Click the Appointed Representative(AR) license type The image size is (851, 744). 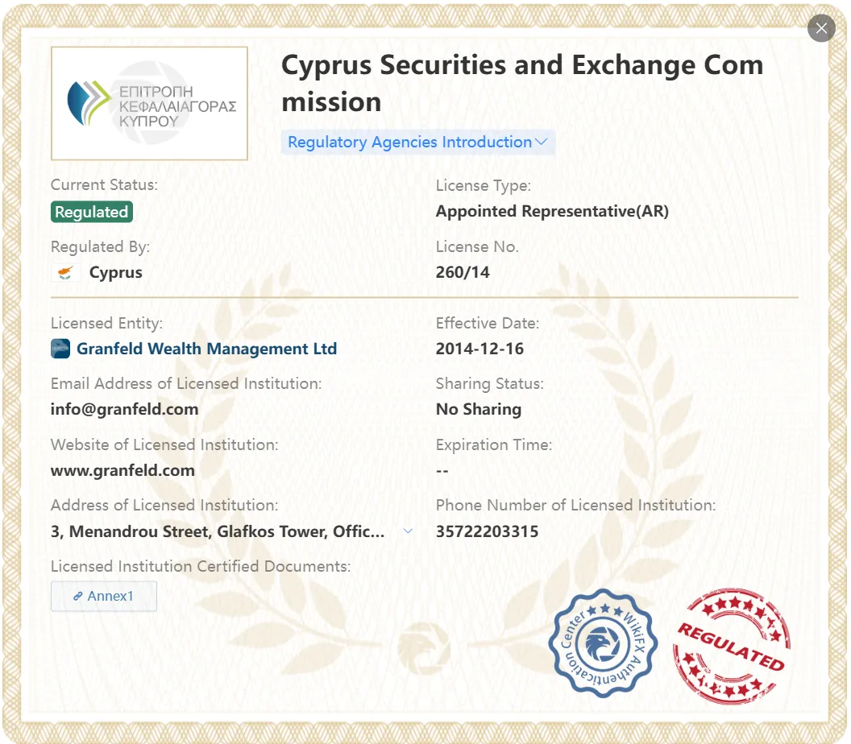(552, 211)
